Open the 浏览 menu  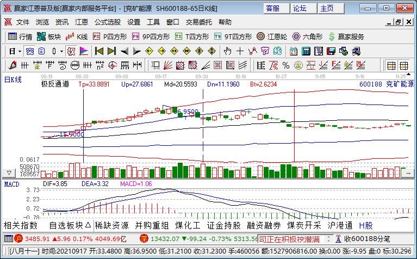42,22
